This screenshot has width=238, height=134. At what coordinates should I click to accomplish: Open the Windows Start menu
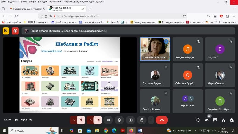click(x=4, y=130)
